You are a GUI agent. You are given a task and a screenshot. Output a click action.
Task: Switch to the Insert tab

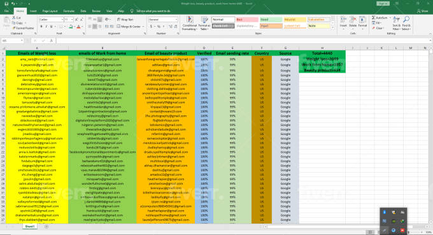[x=33, y=11]
